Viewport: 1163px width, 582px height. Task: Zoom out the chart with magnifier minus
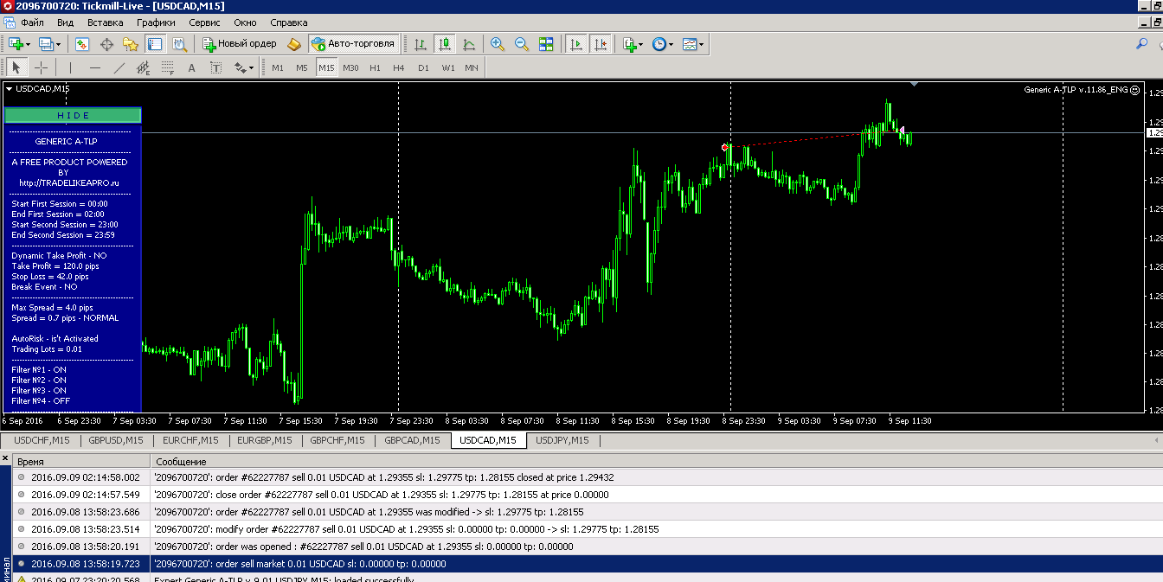click(x=522, y=43)
